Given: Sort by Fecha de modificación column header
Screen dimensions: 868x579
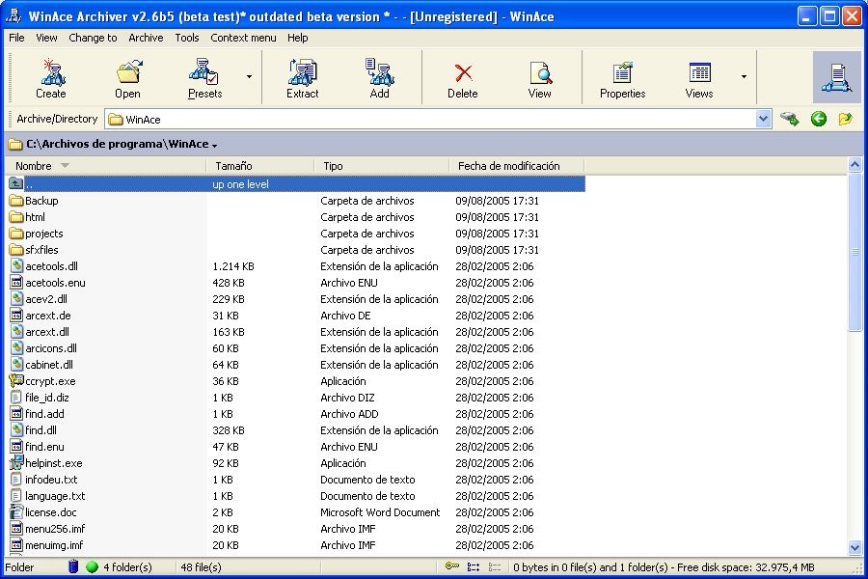Looking at the screenshot, I should click(x=508, y=166).
